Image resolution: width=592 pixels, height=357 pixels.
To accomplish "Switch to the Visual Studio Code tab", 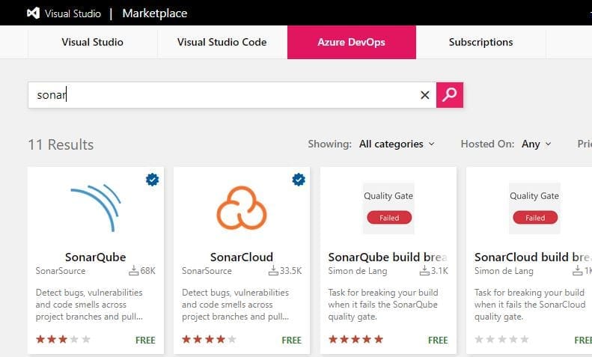I will [222, 42].
